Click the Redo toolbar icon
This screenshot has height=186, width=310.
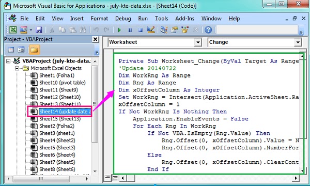pos(106,30)
